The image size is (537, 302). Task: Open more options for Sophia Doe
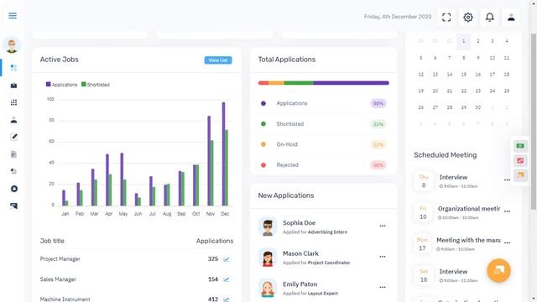383,226
